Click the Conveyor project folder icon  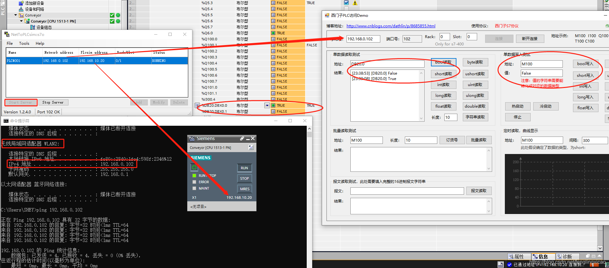pos(21,15)
